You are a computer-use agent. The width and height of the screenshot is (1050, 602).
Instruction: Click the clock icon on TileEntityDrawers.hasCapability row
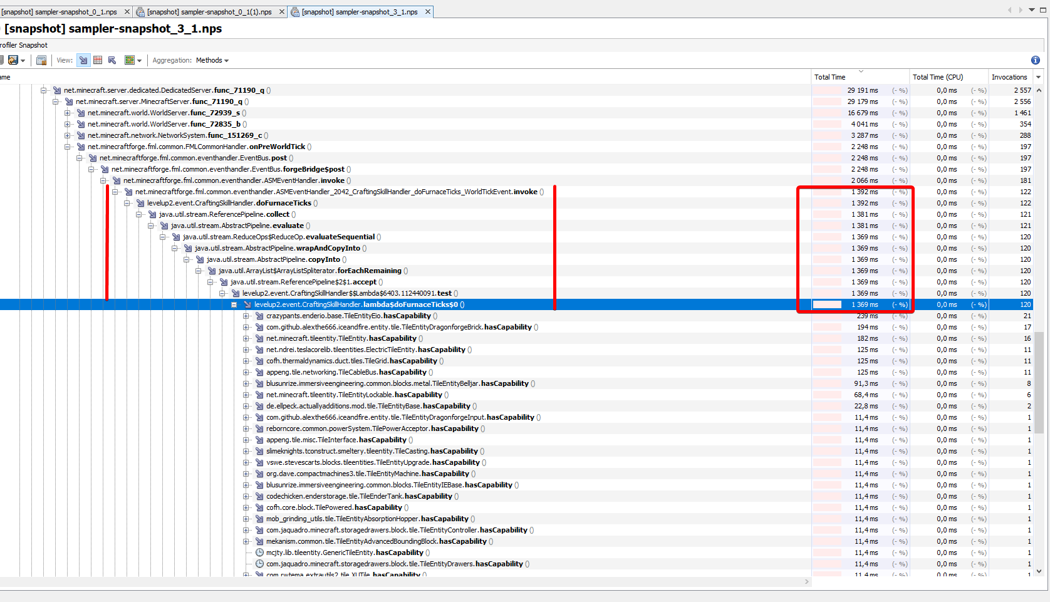[x=259, y=564]
